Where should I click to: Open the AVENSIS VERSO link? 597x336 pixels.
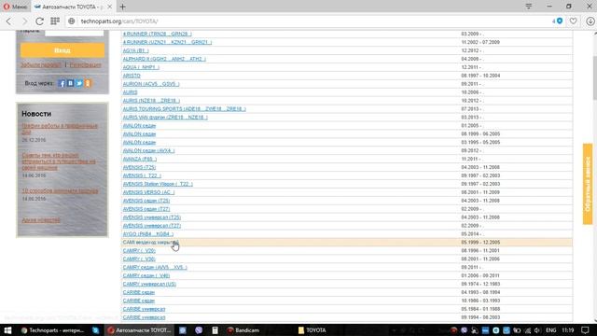(x=148, y=192)
